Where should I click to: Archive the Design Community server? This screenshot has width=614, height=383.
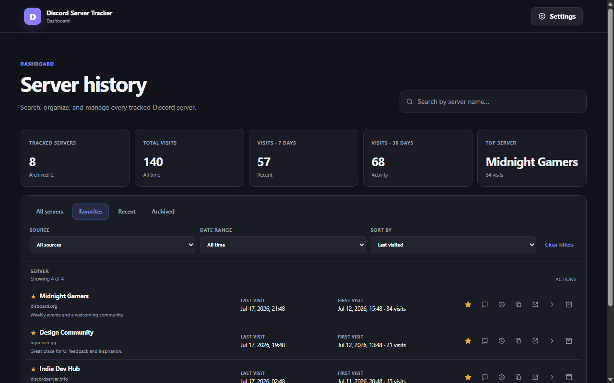point(569,341)
